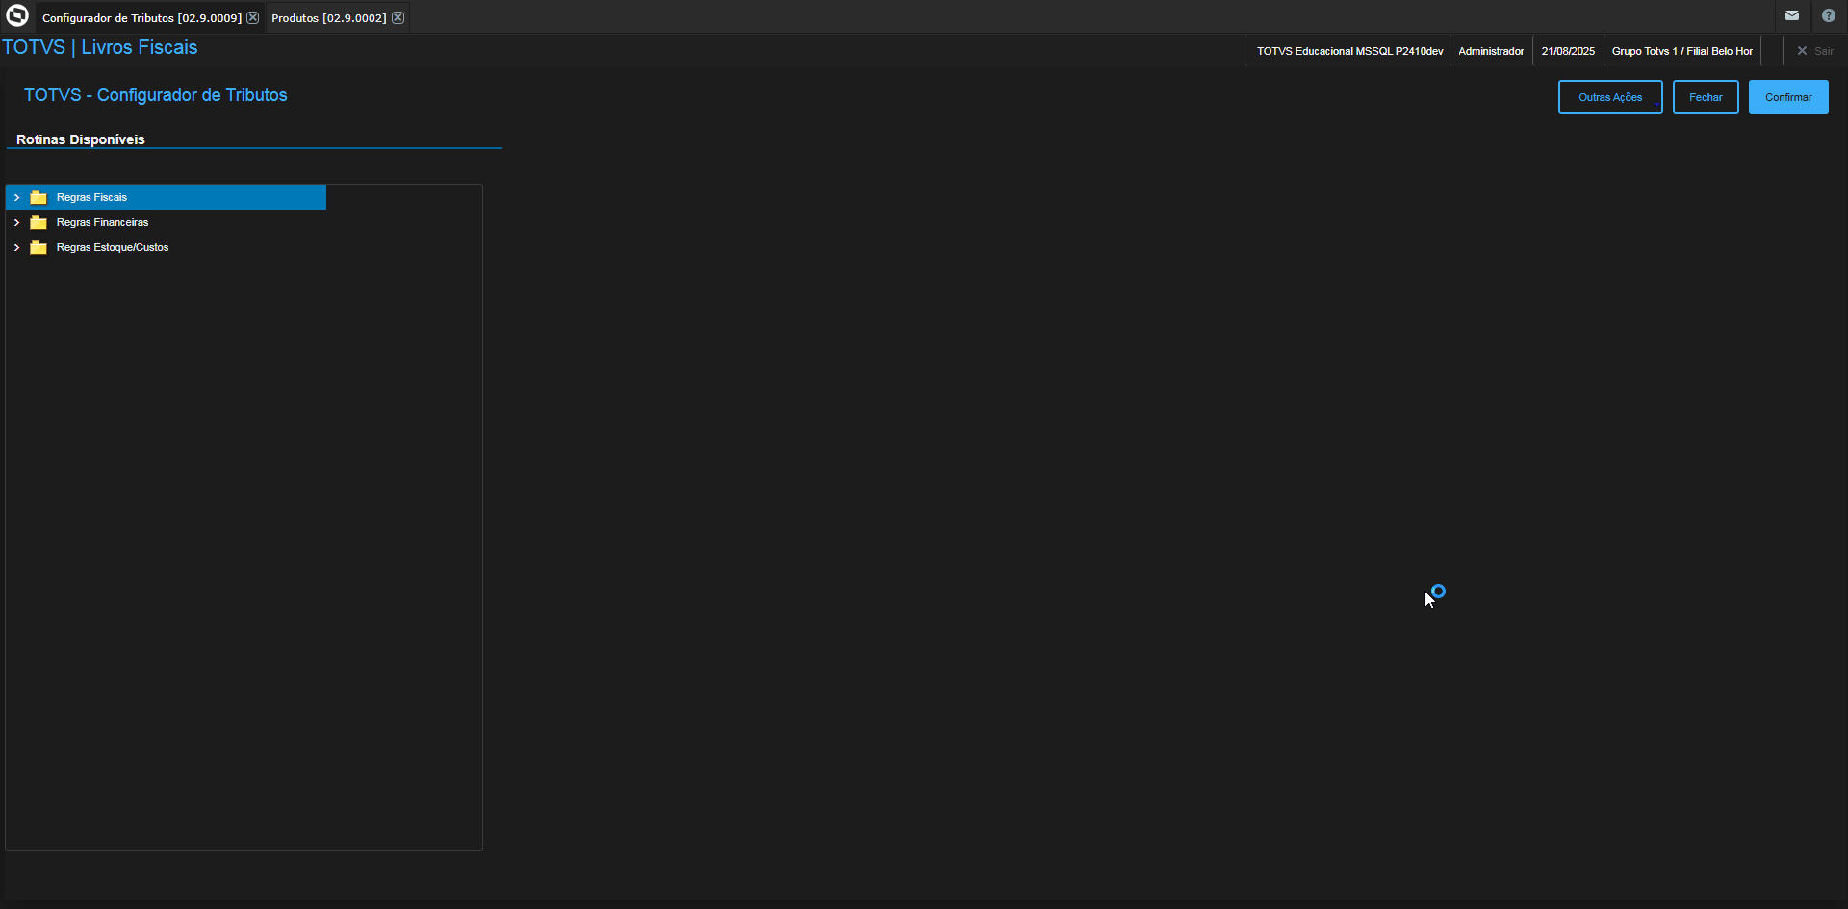The width and height of the screenshot is (1848, 909).
Task: Click the 21/08/2025 date label
Action: [1568, 51]
